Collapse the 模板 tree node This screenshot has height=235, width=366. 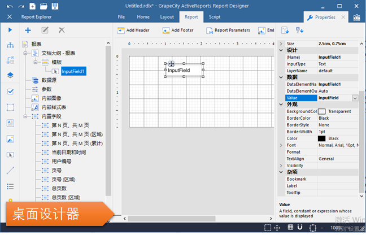point(35,62)
